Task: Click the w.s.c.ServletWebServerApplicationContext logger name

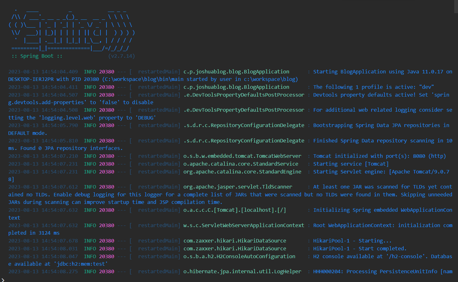Action: 244,226
